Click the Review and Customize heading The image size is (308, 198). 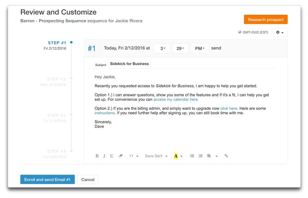(58, 12)
